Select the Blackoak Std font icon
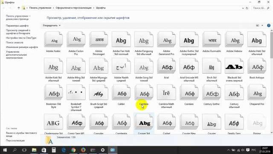Image resolution: width=273 pixels, height=154 pixels. 234,66
